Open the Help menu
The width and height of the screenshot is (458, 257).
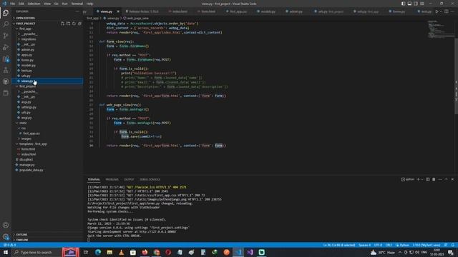(x=90, y=4)
